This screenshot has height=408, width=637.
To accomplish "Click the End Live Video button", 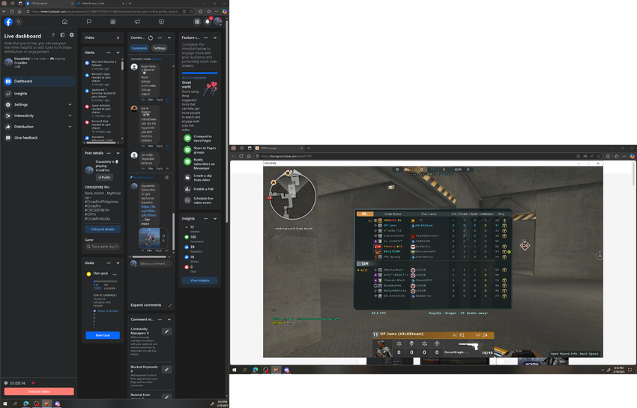I will (39, 391).
